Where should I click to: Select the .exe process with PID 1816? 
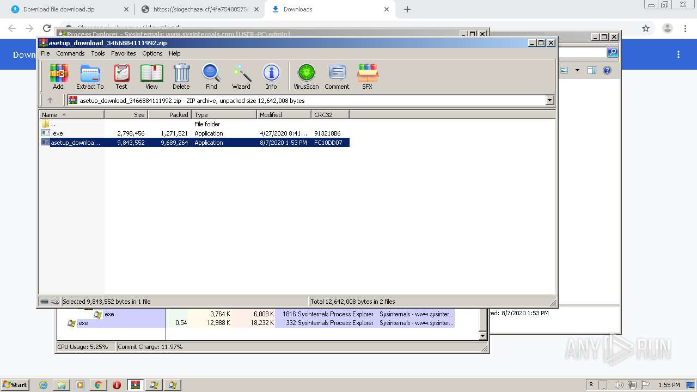click(x=256, y=314)
